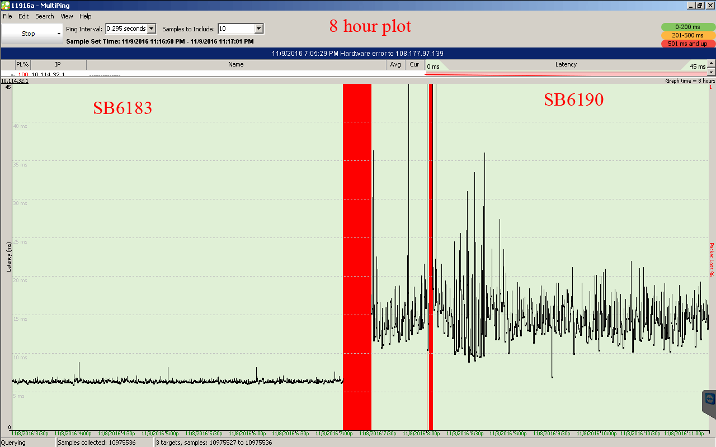
Task: Open the File menu
Action: [x=7, y=16]
